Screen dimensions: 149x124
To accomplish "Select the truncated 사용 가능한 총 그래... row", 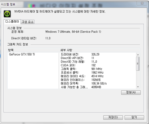I will (98, 87).
